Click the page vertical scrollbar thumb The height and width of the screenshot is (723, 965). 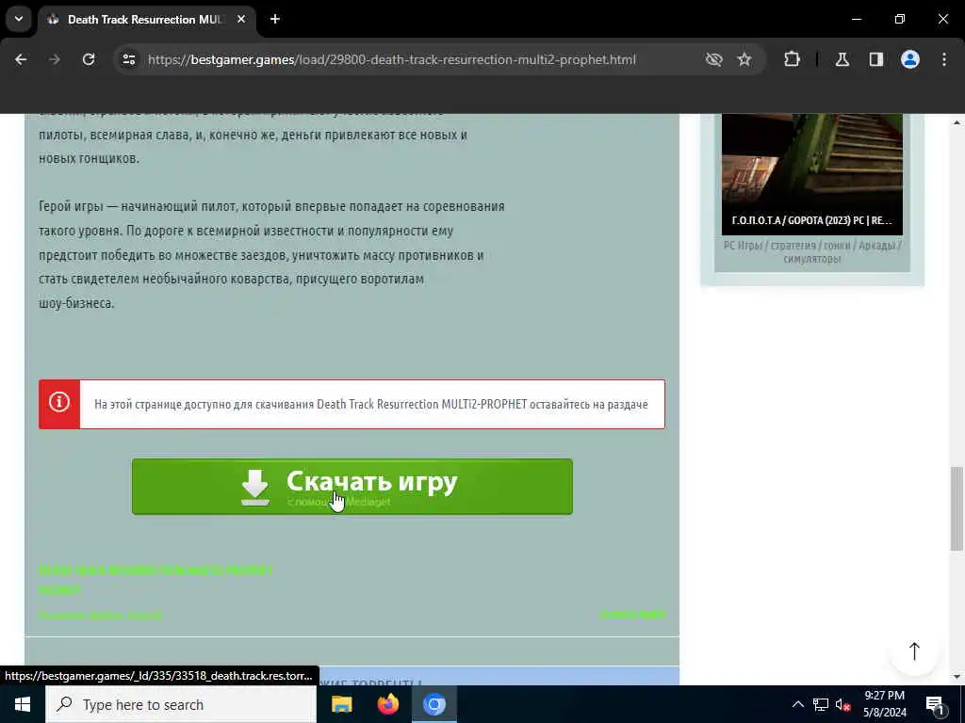[x=956, y=508]
